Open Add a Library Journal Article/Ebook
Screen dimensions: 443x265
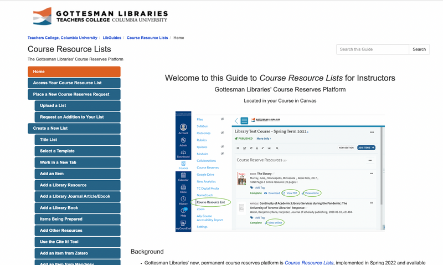point(78,196)
